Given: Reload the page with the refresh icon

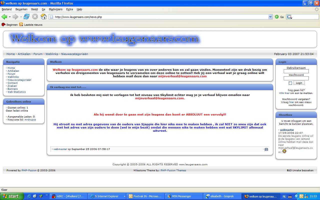Looking at the screenshot, I should (26, 17).
